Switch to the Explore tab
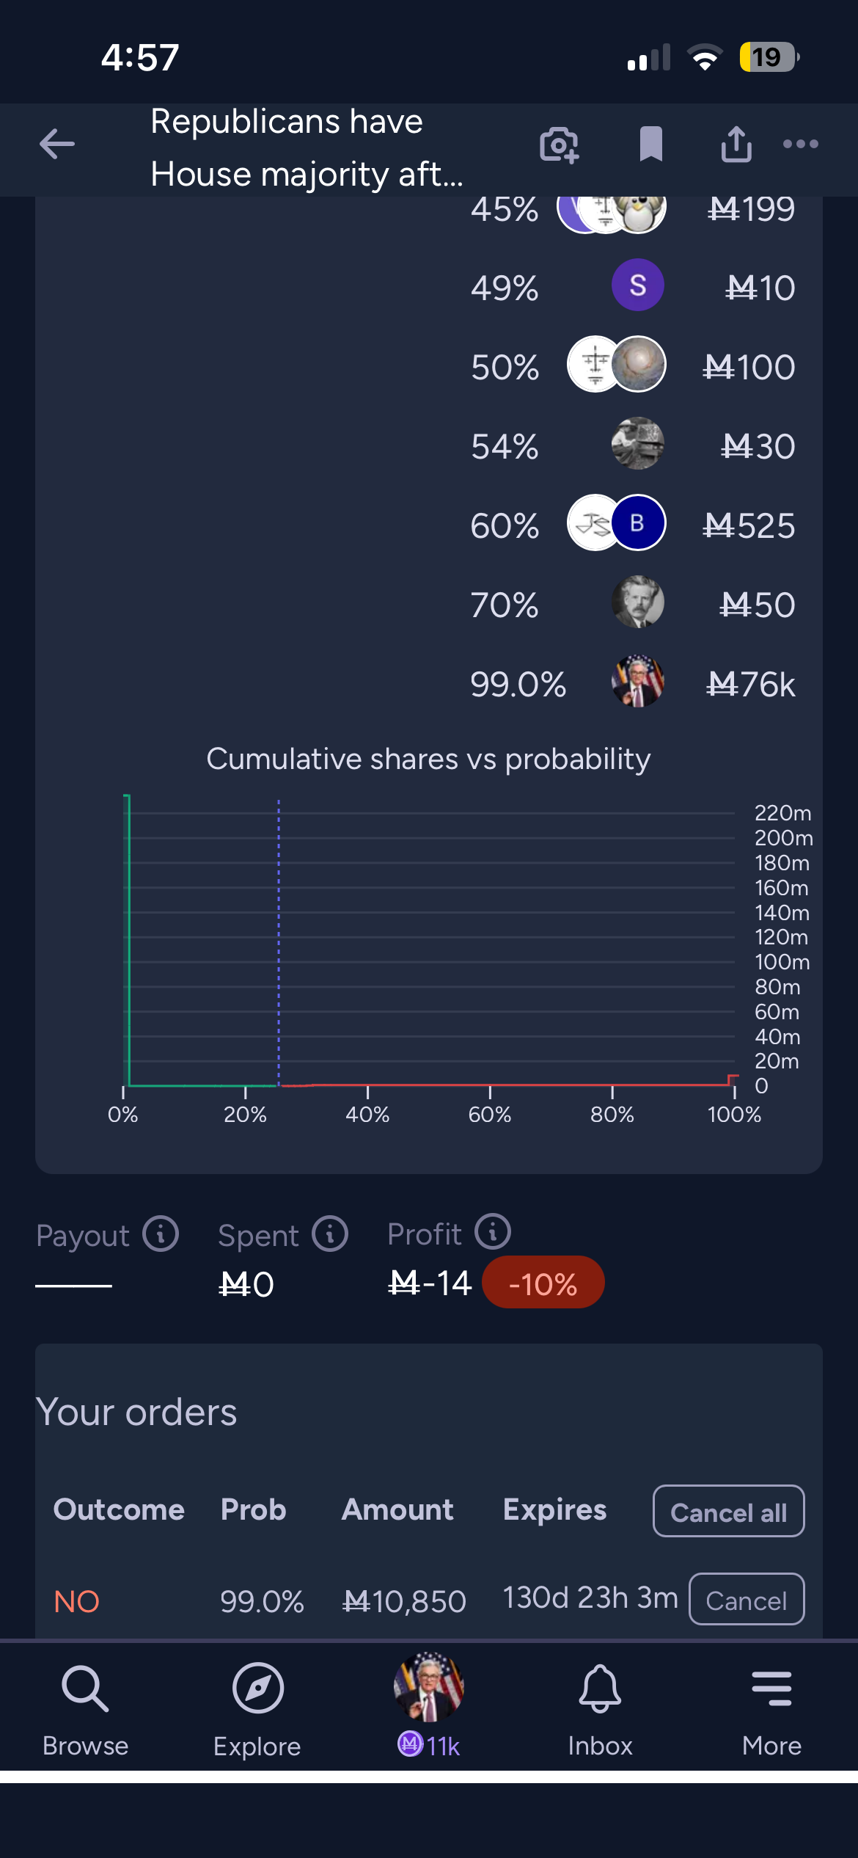This screenshot has width=858, height=1858. coord(257,1710)
